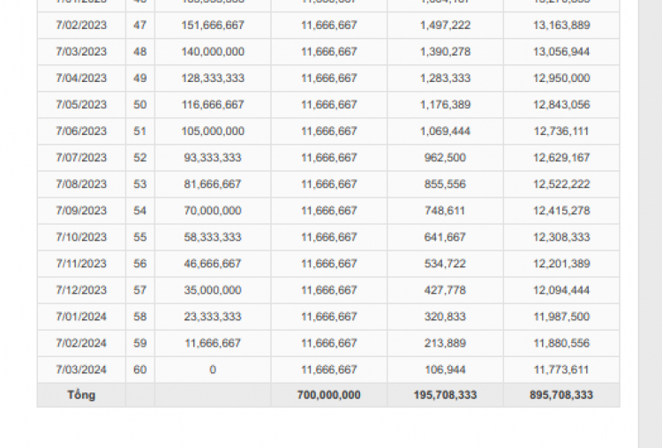Select total principal 700,000,000
Image resolution: width=662 pixels, height=448 pixels.
click(329, 395)
